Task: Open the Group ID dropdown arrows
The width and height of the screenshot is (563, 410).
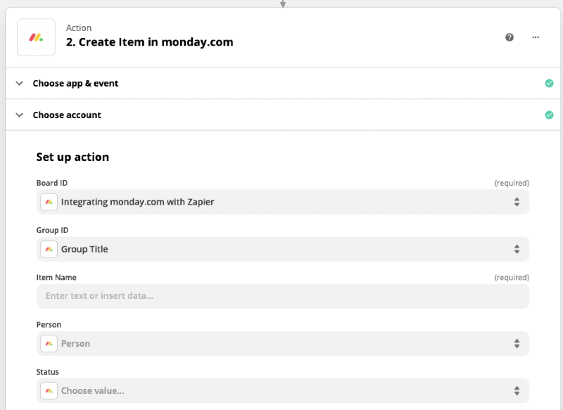Action: pos(517,249)
